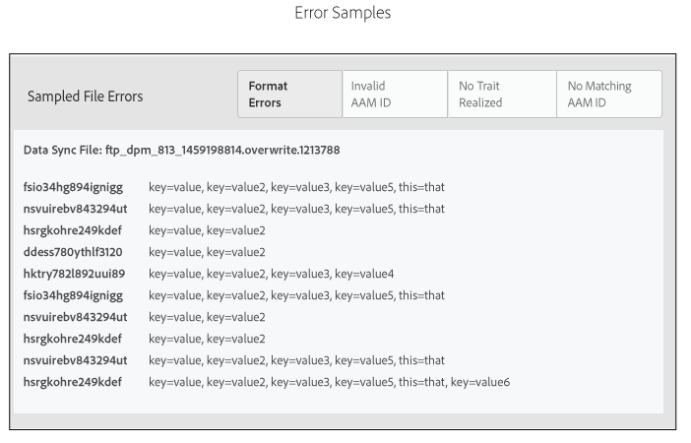The width and height of the screenshot is (691, 443).
Task: Open the Invalid AAM ID tab
Action: (394, 95)
